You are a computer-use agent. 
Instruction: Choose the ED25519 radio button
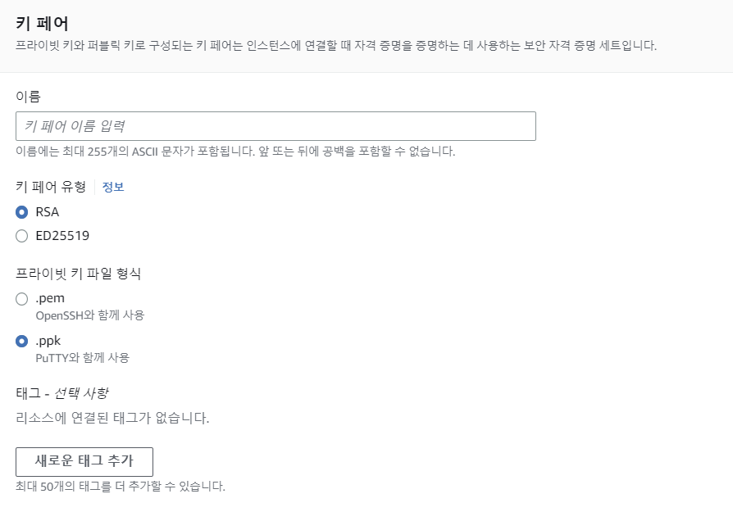pos(22,237)
